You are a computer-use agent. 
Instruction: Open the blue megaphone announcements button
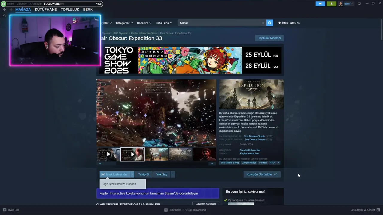click(320, 4)
